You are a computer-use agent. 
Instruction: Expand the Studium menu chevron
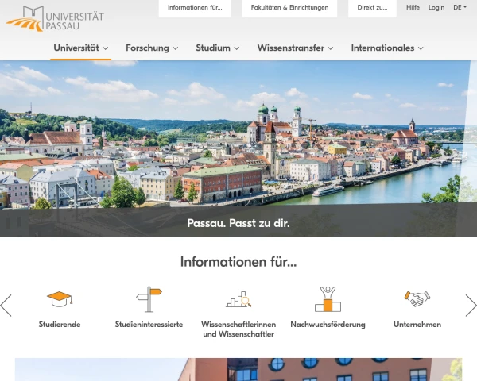237,48
